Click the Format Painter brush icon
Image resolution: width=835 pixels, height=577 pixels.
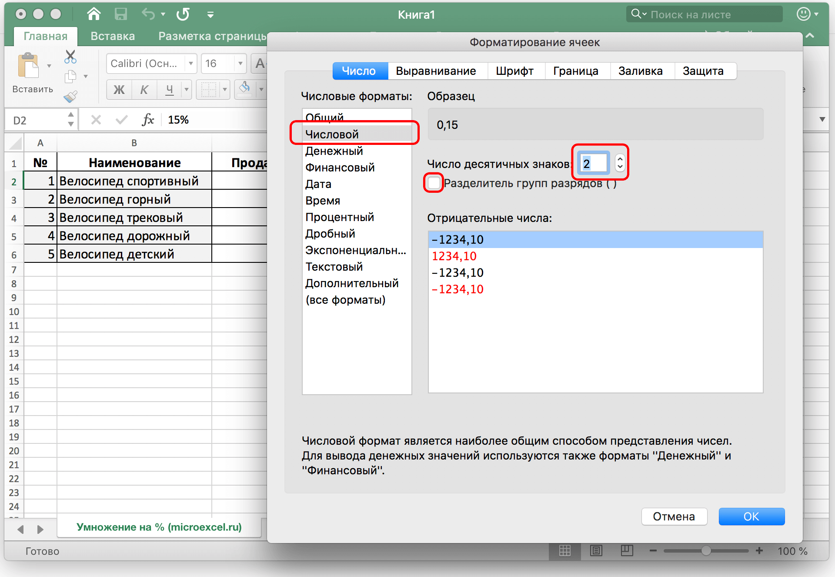pyautogui.click(x=70, y=96)
